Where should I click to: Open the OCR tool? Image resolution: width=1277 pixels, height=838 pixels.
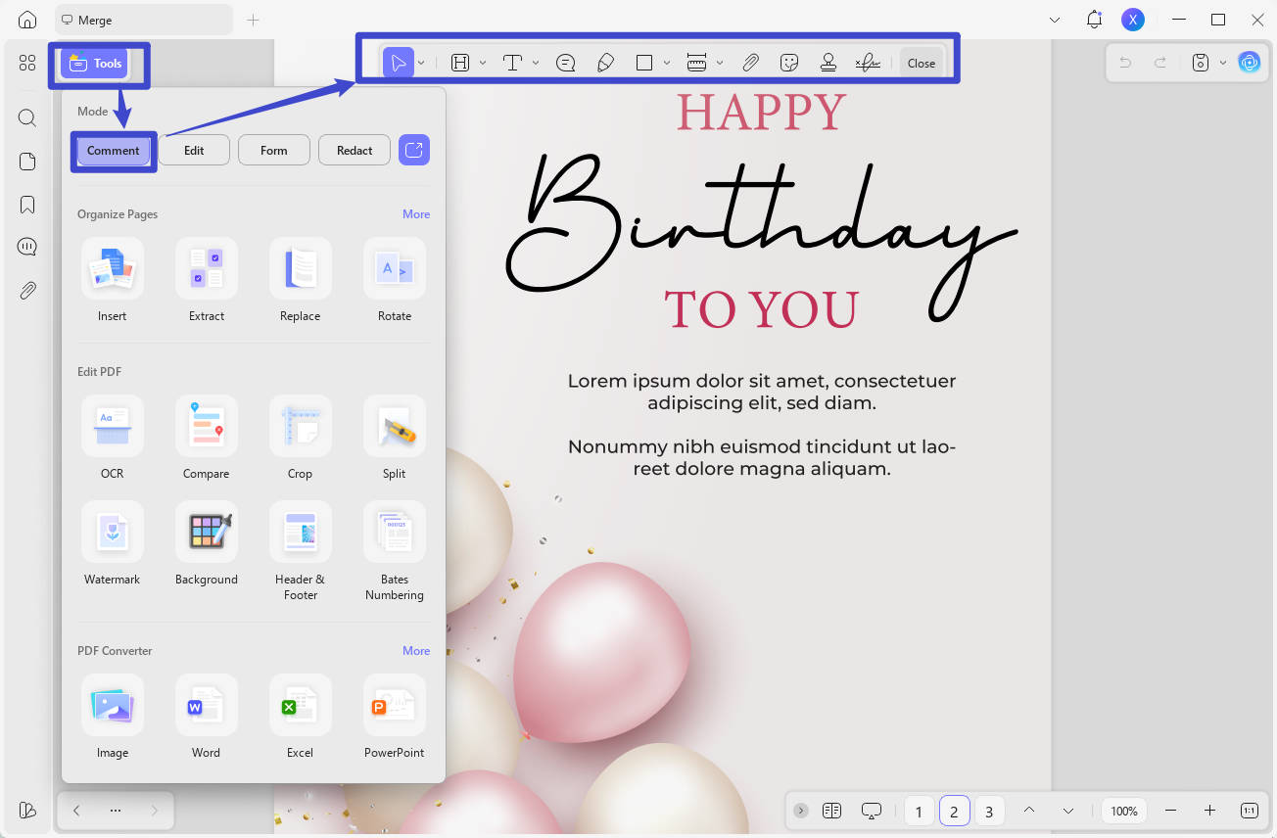(113, 438)
